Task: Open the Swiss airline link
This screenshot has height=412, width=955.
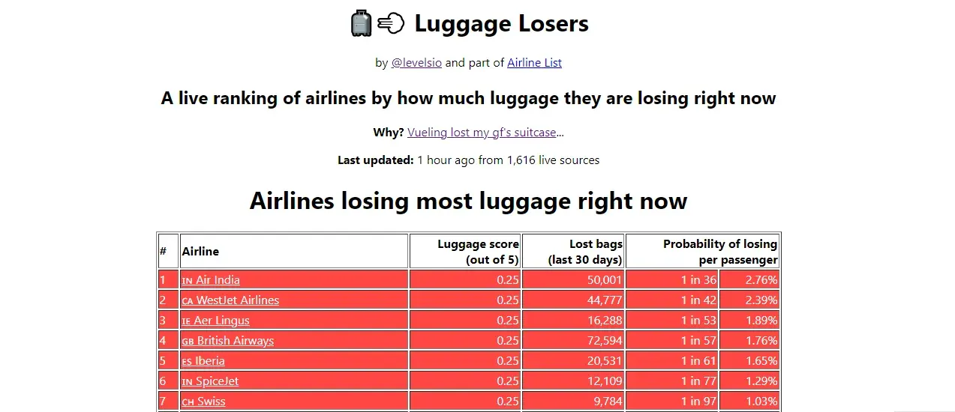Action: 203,402
